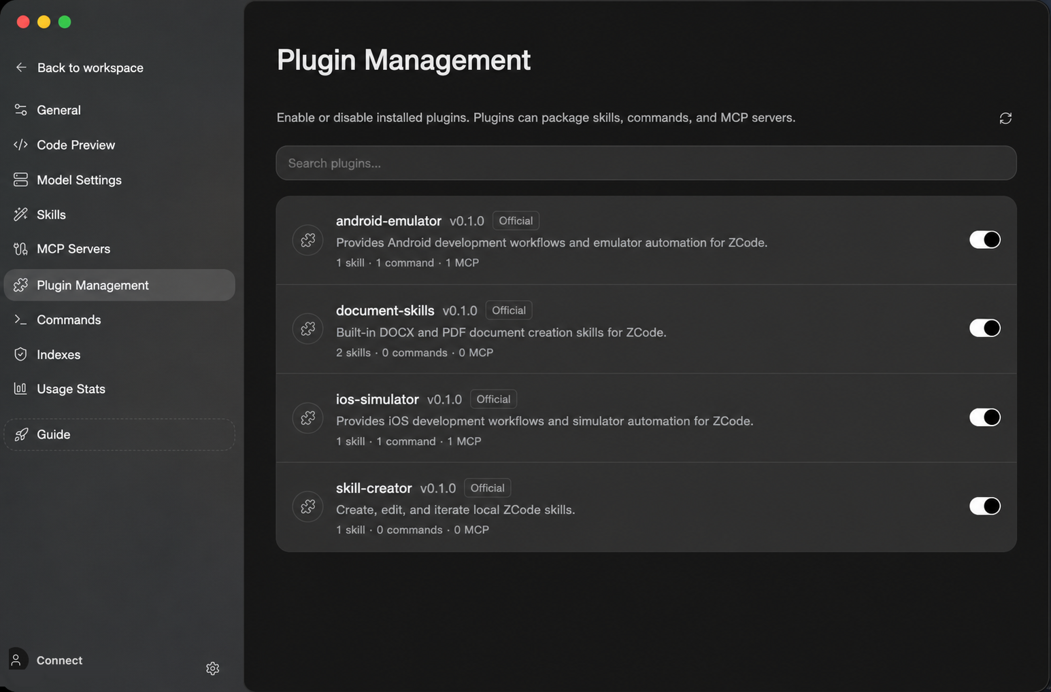Click the ios-simulator '1 skill · 1 command · 1 MCP' line
Screen dimensions: 1051x692
(x=409, y=441)
